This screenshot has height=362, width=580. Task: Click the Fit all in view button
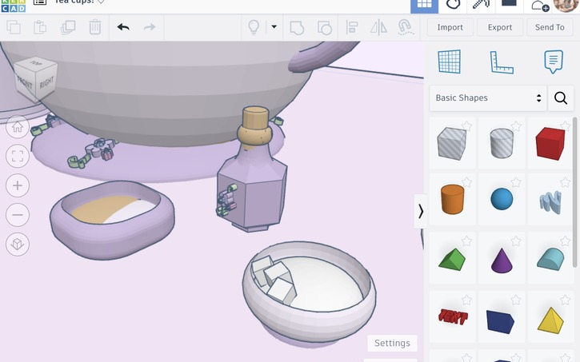pyautogui.click(x=18, y=156)
